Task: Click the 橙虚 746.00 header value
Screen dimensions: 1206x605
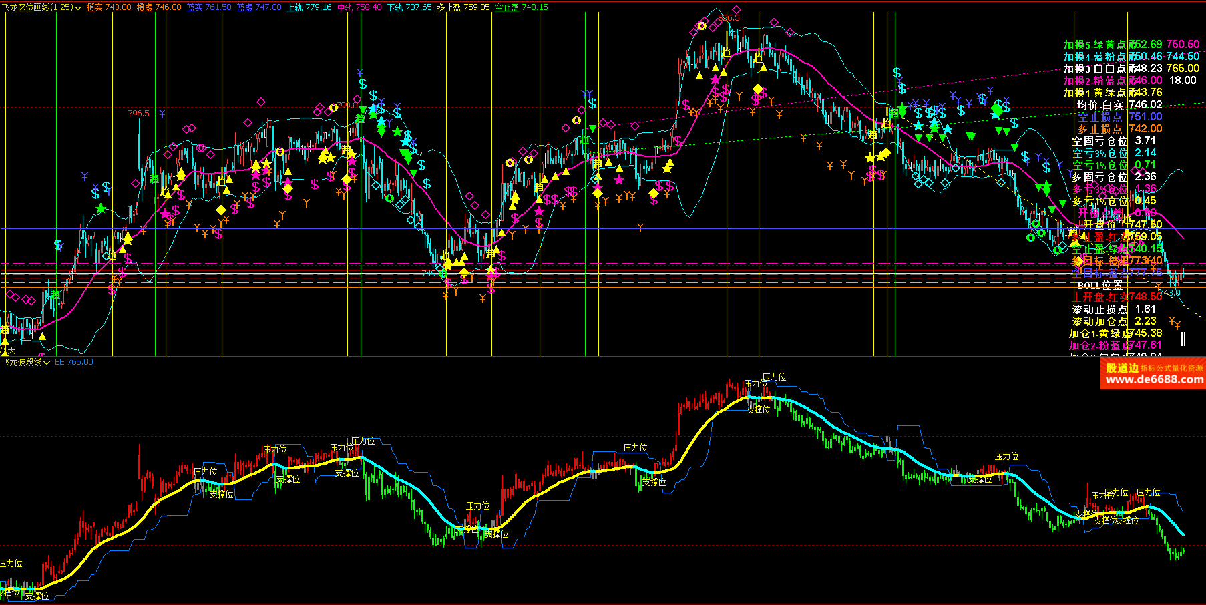Action: pos(159,7)
